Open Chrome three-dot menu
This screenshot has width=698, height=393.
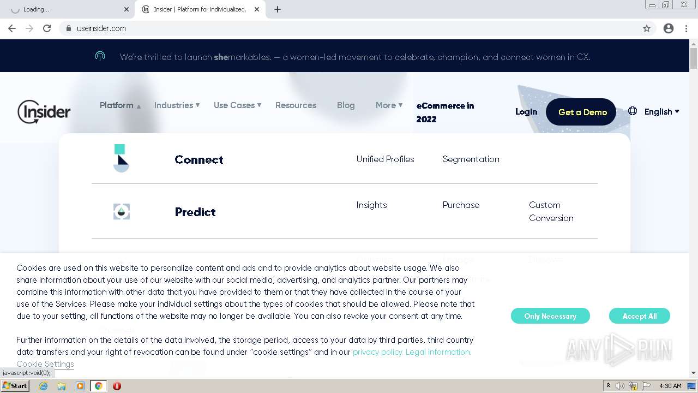[x=687, y=28]
